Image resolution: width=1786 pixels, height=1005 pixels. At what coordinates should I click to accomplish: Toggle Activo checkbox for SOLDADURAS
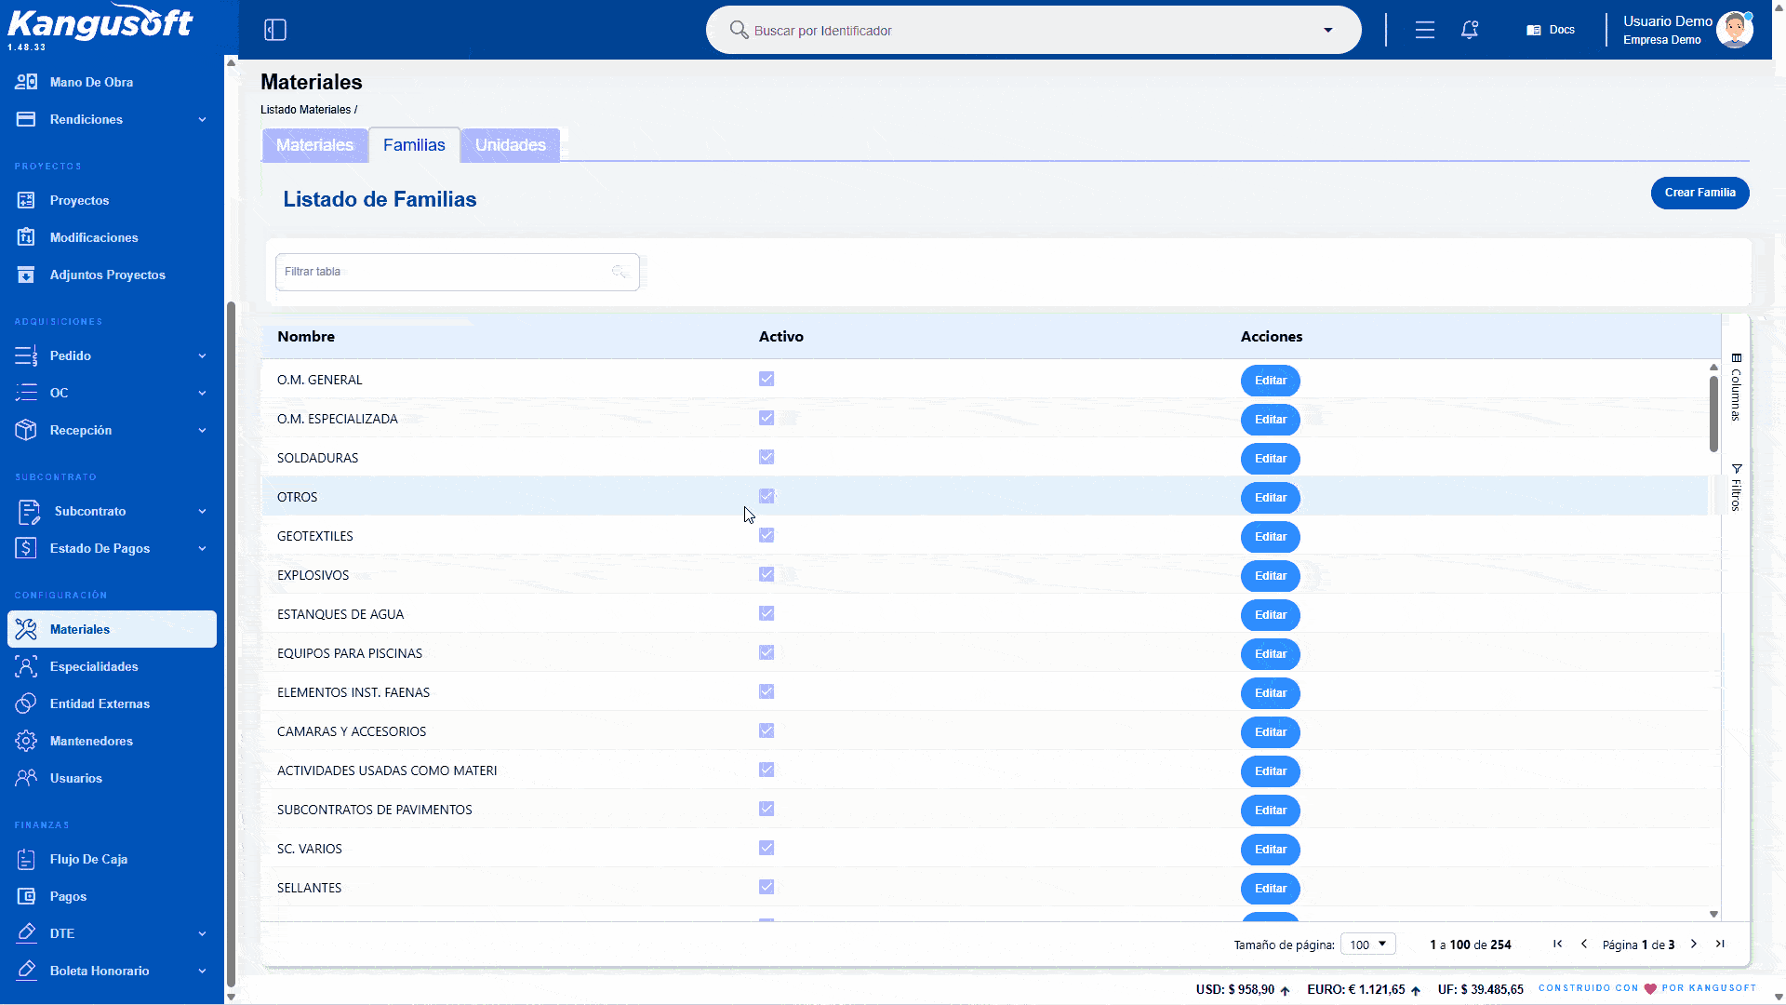[766, 457]
